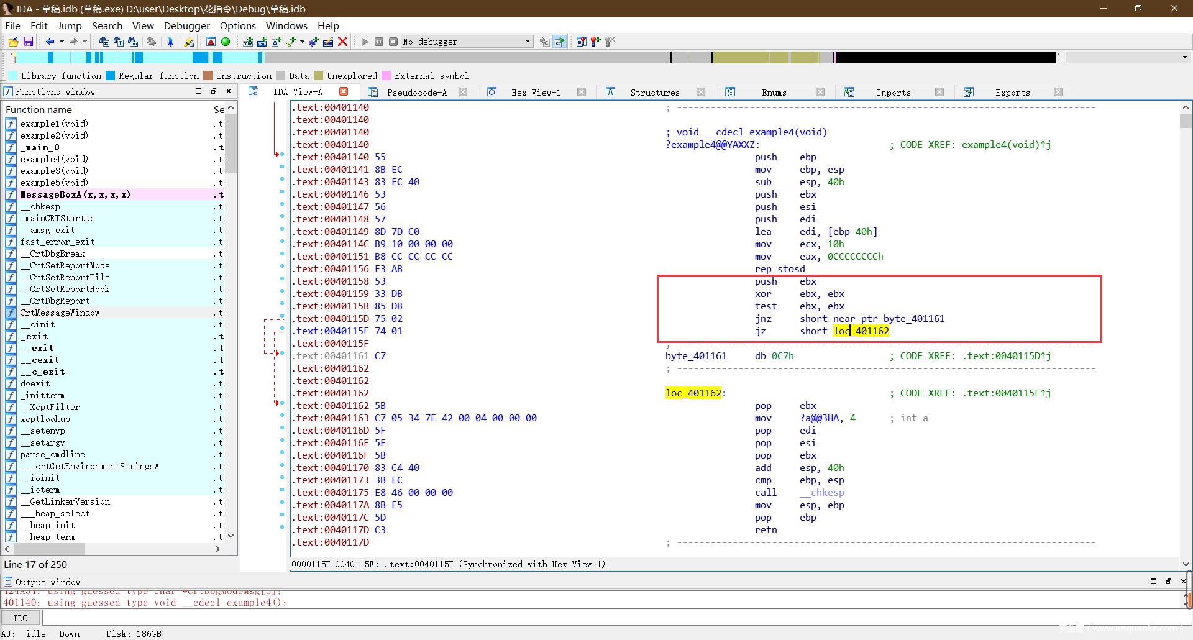The height and width of the screenshot is (640, 1193).
Task: Select CrtMessageWindow in the functions list
Action: coord(60,313)
